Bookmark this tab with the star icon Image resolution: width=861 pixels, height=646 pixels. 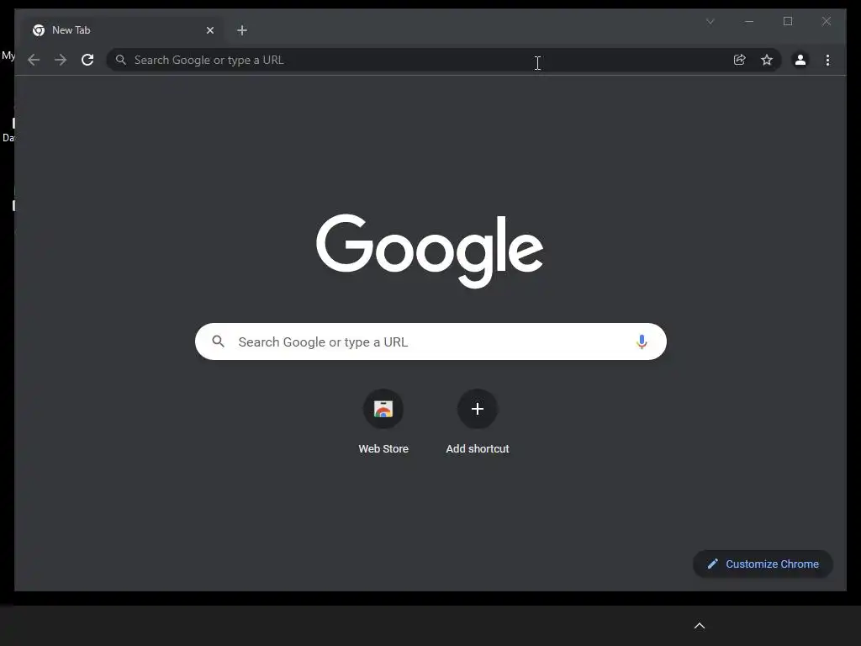coord(767,60)
